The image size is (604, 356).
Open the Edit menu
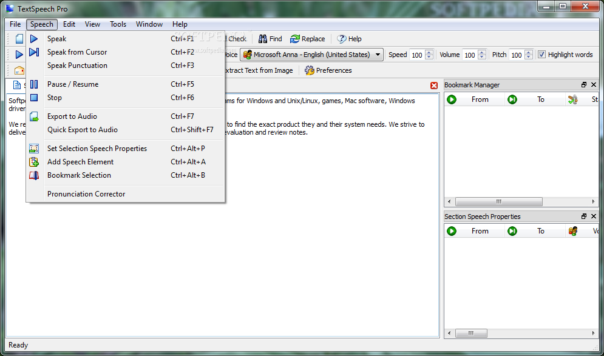(x=69, y=24)
